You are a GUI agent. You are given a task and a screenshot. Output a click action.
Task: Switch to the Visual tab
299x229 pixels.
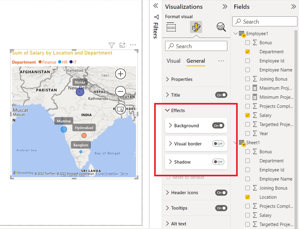click(x=173, y=61)
